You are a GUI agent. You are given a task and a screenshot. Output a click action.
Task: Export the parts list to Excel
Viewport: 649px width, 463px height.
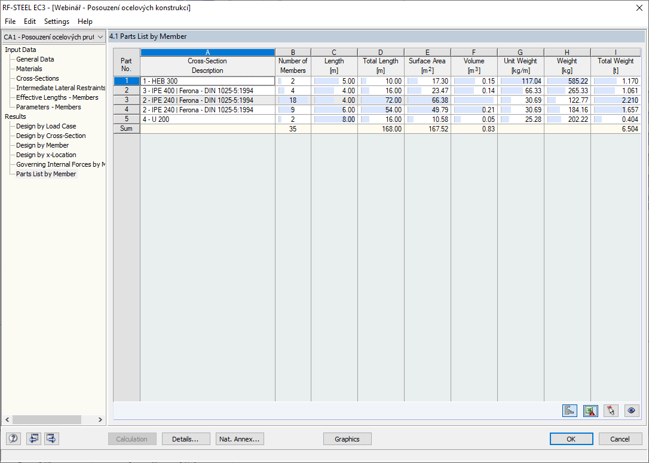[x=590, y=410]
